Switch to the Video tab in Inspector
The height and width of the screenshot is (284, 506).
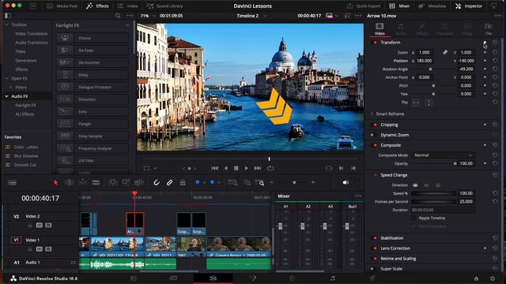tap(379, 28)
